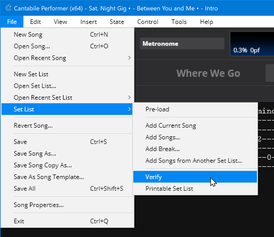The width and height of the screenshot is (274, 237).
Task: Click the Cantabile app icon in title bar
Action: pyautogui.click(x=8, y=8)
